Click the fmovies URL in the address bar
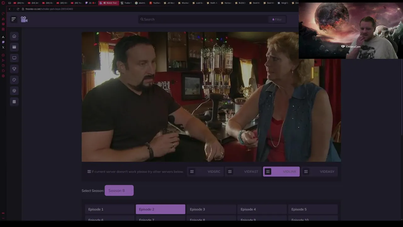Image resolution: width=403 pixels, height=227 pixels. coord(49,9)
